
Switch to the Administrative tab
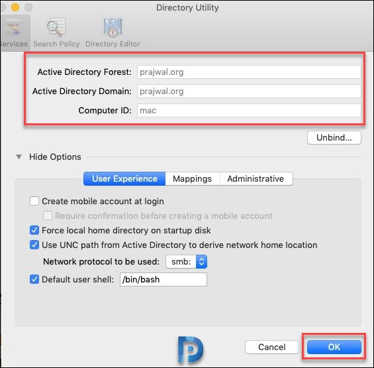pos(256,178)
